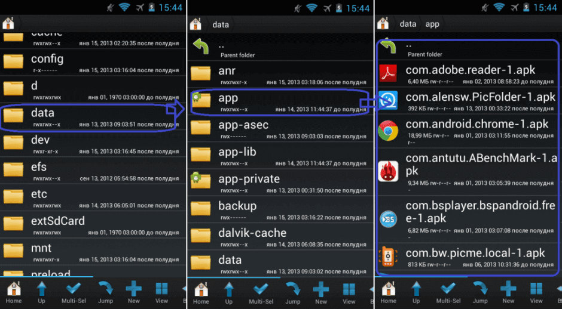Tap the PicFolder apk icon
562x309 pixels.
389,101
